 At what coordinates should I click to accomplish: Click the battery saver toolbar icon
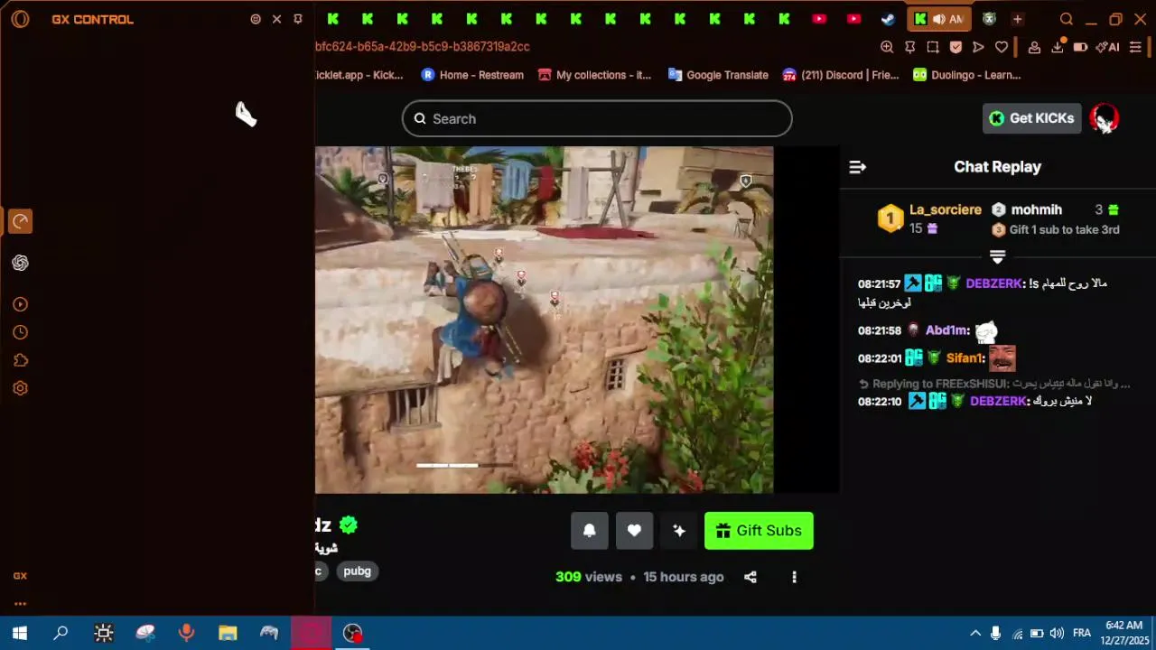[x=1080, y=47]
